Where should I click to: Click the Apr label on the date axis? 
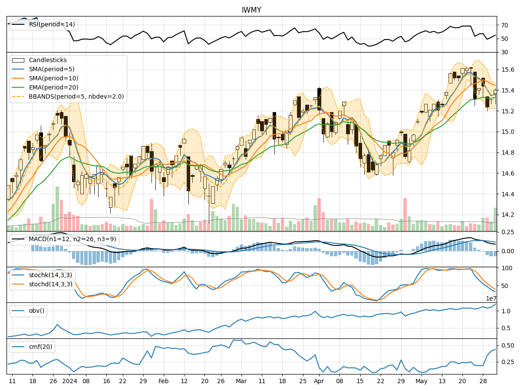coord(318,381)
